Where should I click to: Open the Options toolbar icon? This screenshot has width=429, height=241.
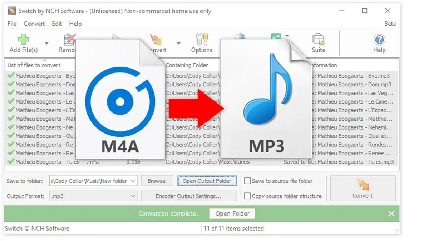pyautogui.click(x=201, y=39)
